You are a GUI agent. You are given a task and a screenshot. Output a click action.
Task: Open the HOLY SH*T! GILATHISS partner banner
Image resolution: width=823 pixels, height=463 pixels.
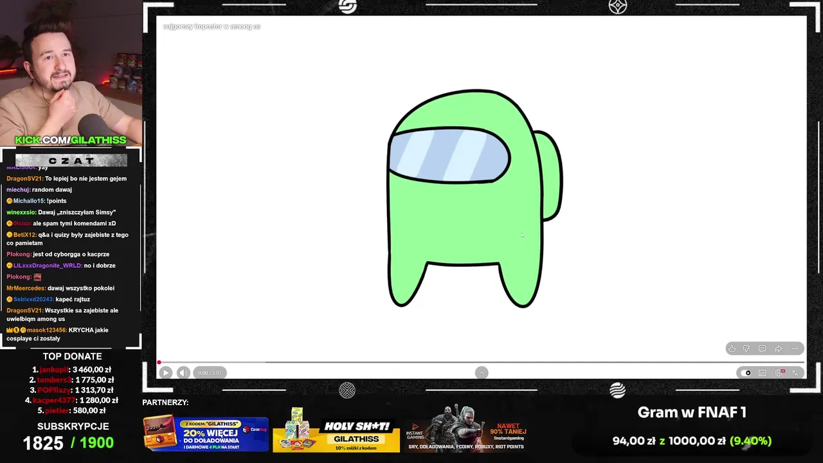[x=336, y=430]
